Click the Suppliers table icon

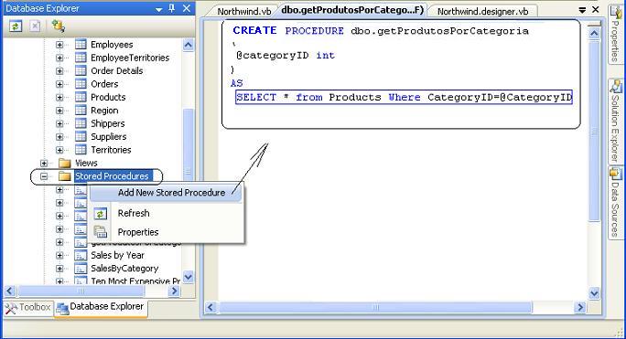(x=81, y=136)
